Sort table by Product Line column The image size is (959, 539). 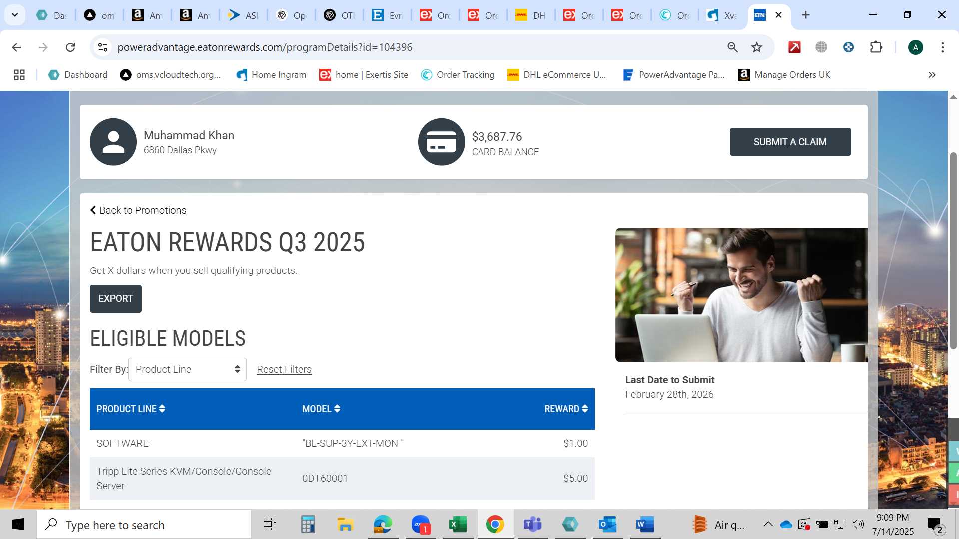point(131,409)
